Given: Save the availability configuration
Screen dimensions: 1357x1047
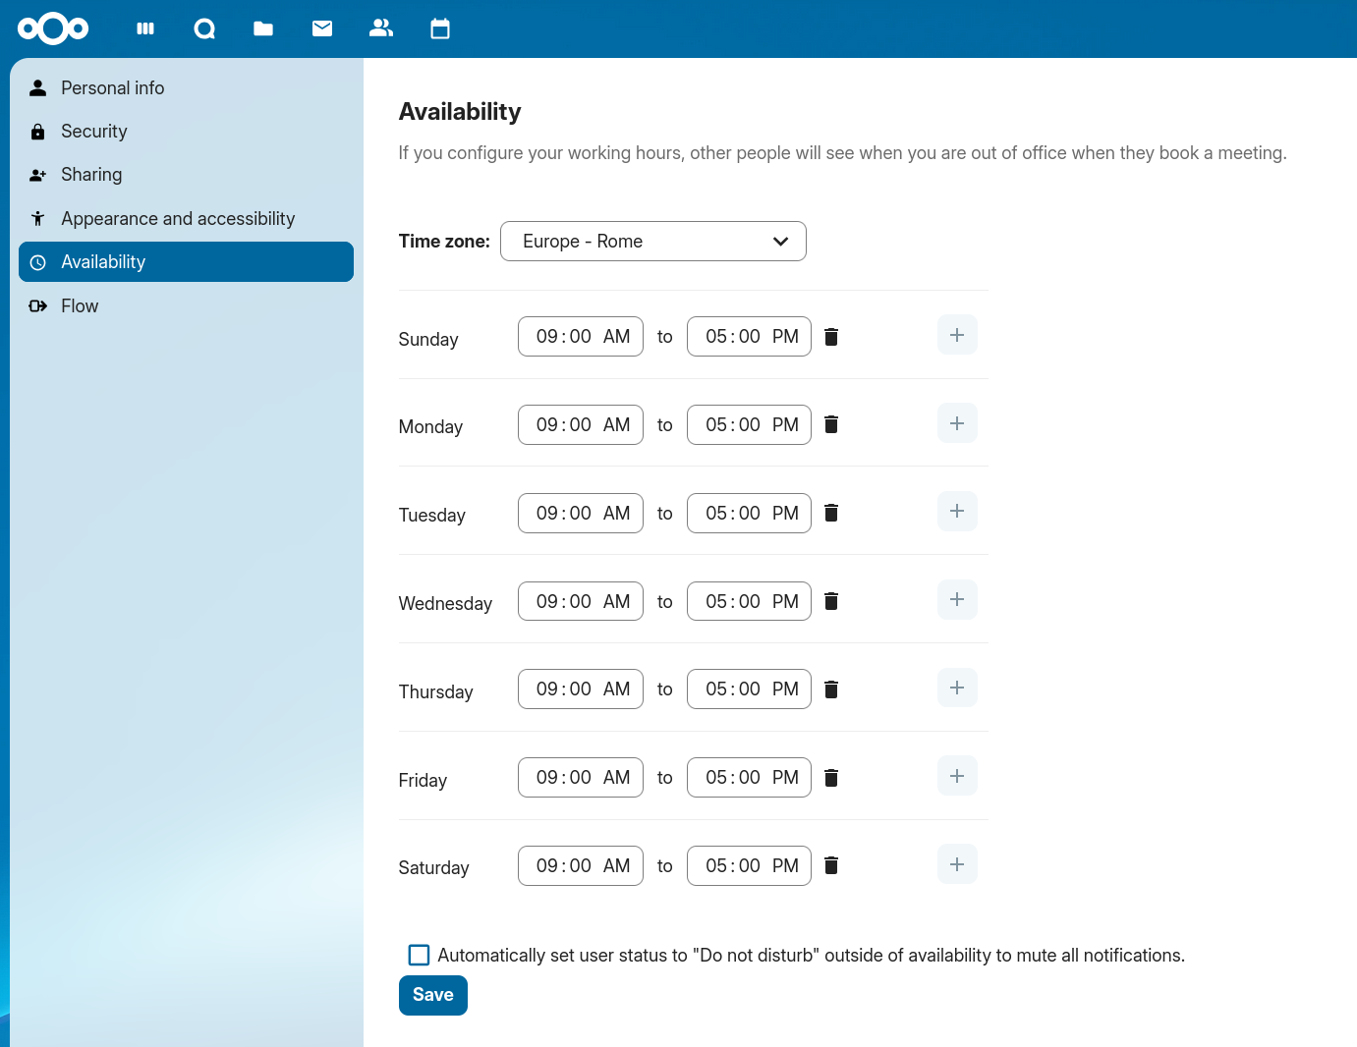Looking at the screenshot, I should pyautogui.click(x=432, y=995).
